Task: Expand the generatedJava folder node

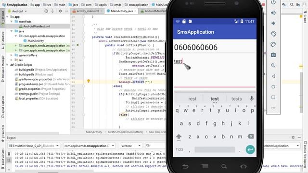Action: [12, 55]
